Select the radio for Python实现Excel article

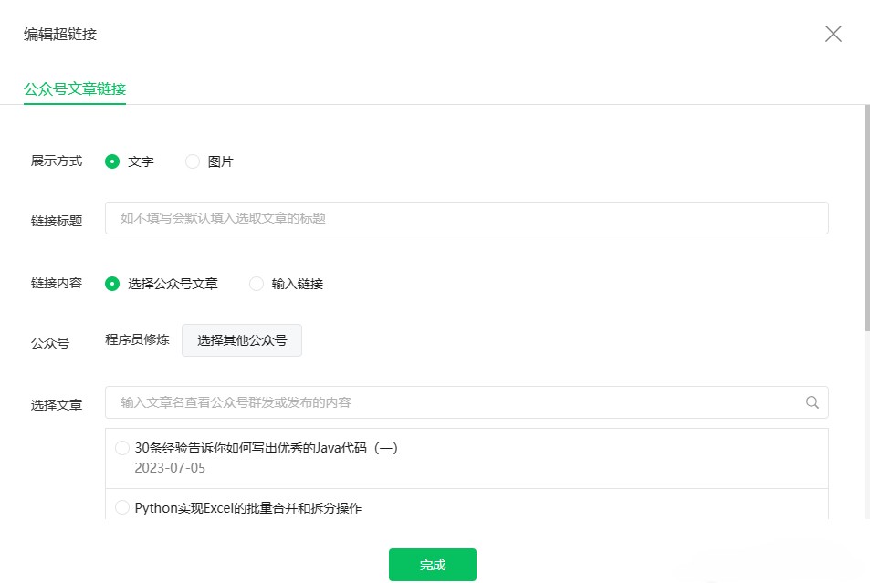(x=122, y=507)
